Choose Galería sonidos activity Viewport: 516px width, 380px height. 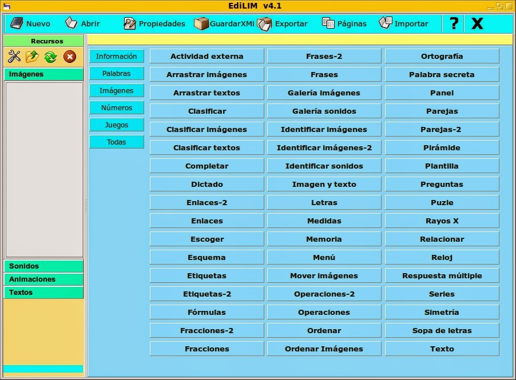pos(324,111)
